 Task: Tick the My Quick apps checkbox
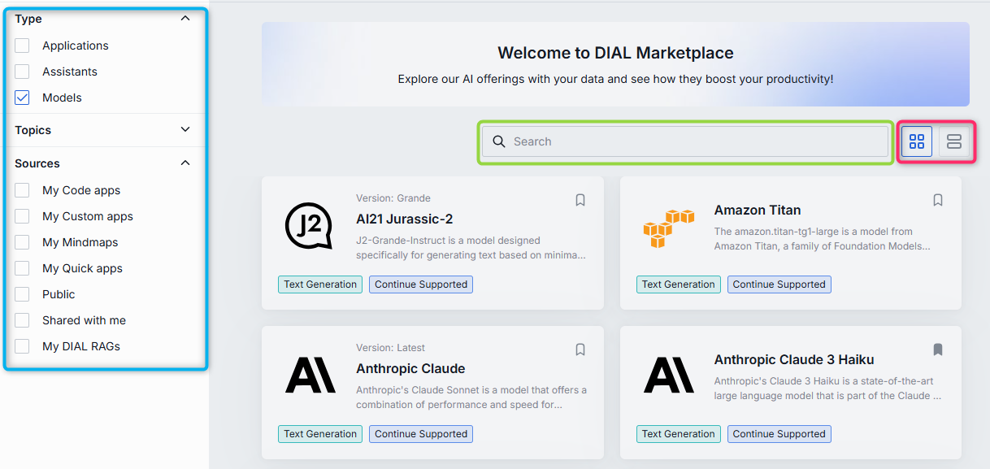click(x=22, y=268)
